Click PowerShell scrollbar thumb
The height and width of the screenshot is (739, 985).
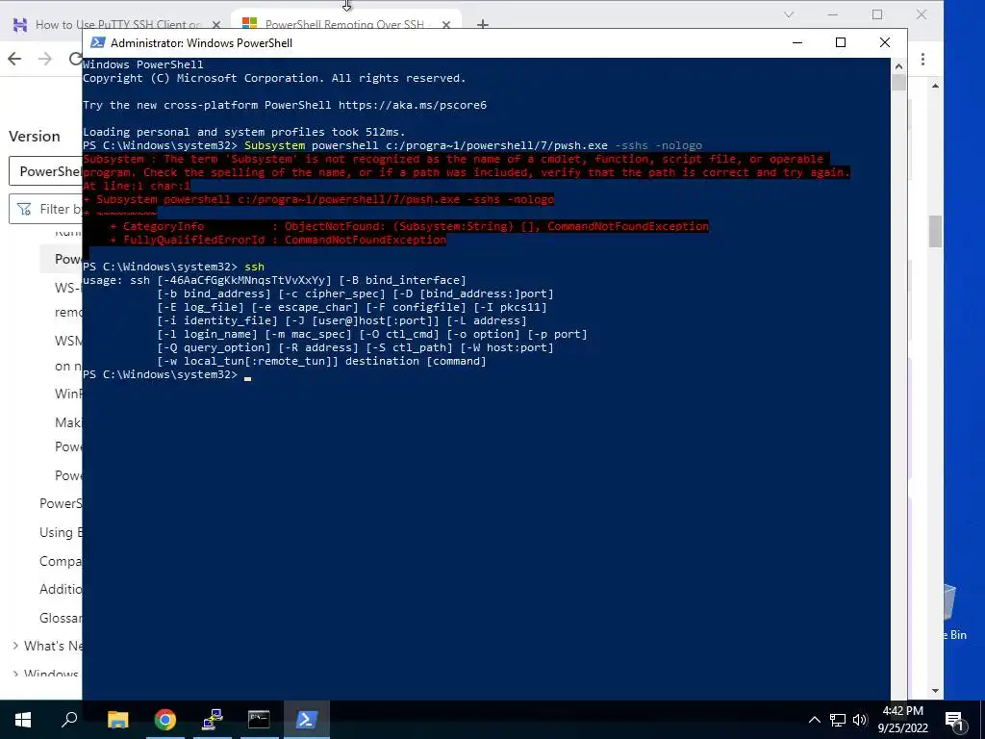point(899,83)
